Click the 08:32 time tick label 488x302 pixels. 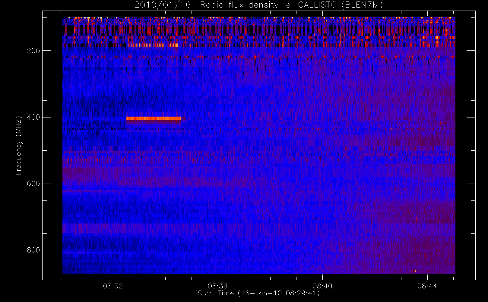click(113, 286)
